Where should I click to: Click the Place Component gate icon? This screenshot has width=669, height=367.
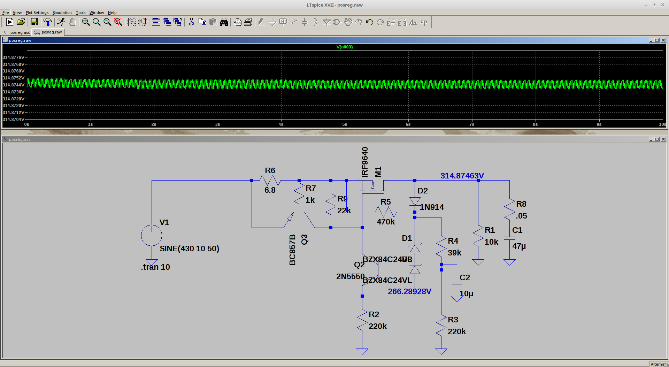pyautogui.click(x=337, y=22)
